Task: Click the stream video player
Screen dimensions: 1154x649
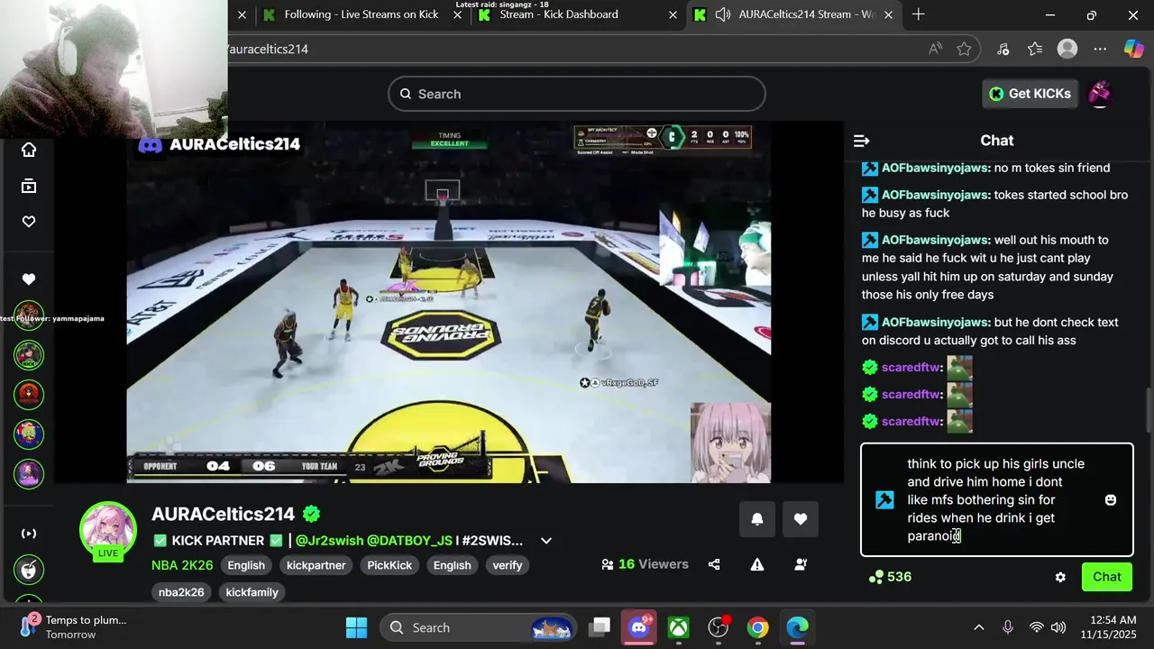Action: tap(449, 302)
